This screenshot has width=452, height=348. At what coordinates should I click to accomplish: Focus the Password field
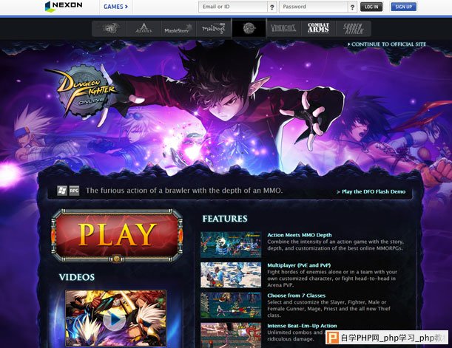[x=314, y=7]
